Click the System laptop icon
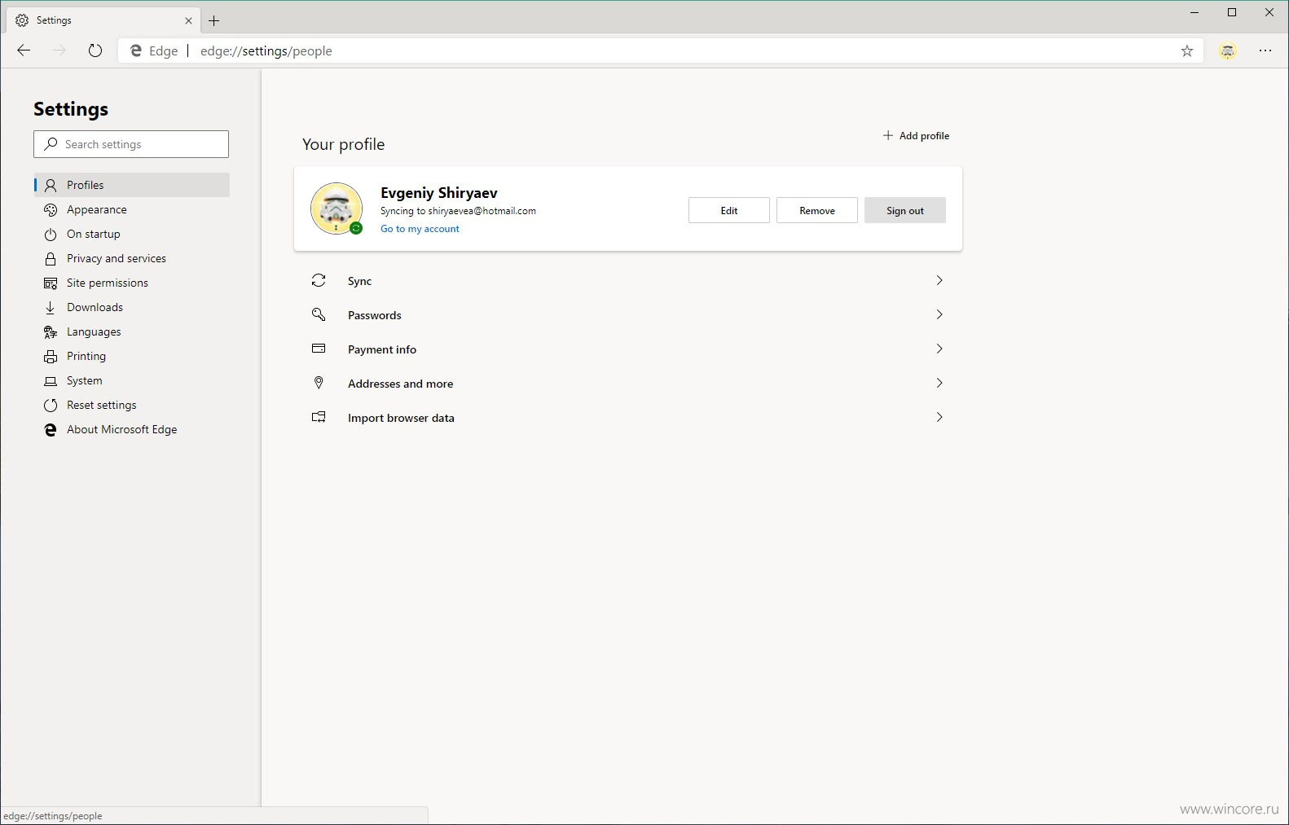The image size is (1289, 825). (51, 380)
